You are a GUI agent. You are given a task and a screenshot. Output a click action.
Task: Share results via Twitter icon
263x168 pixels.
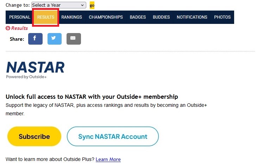click(55, 39)
